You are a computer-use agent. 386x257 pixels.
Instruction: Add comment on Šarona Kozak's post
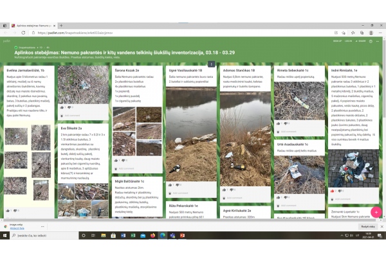tap(126, 169)
